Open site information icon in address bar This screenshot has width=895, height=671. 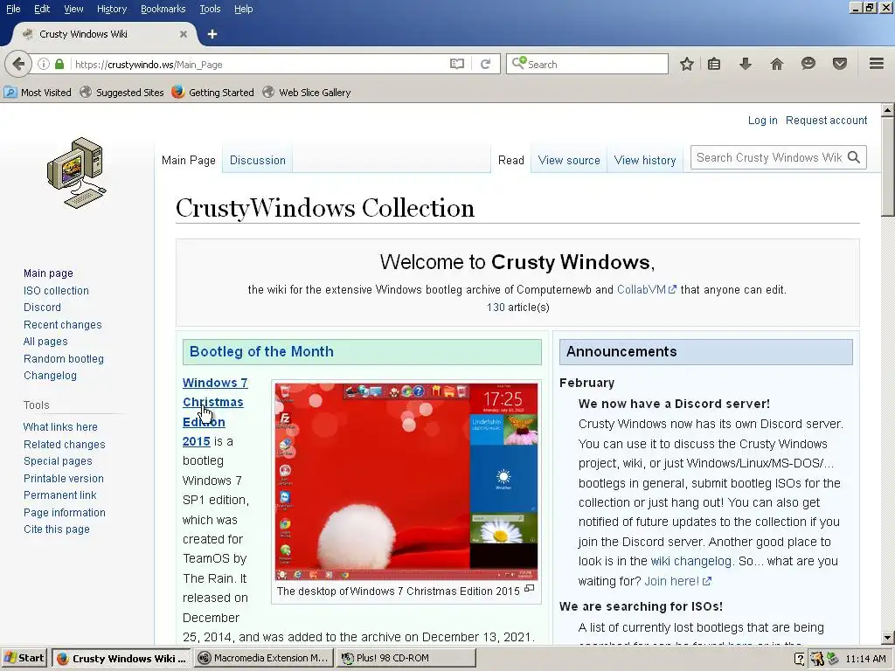[x=44, y=64]
